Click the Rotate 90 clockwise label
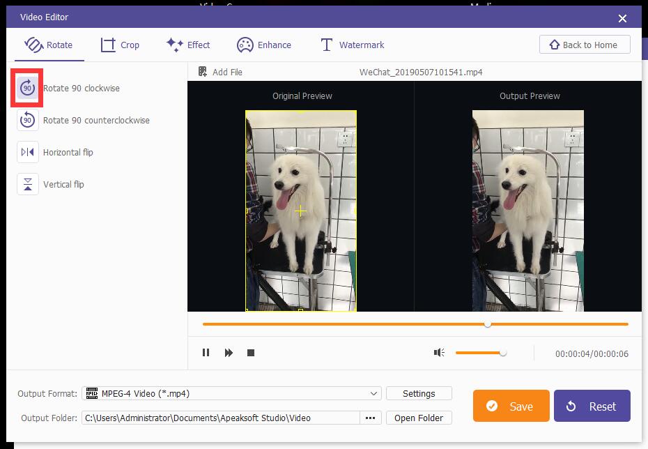648x449 pixels. pyautogui.click(x=82, y=88)
